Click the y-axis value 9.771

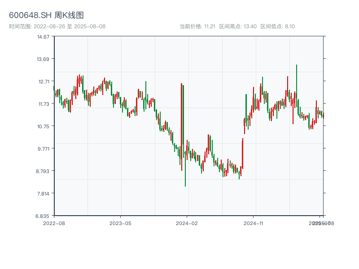(44, 149)
